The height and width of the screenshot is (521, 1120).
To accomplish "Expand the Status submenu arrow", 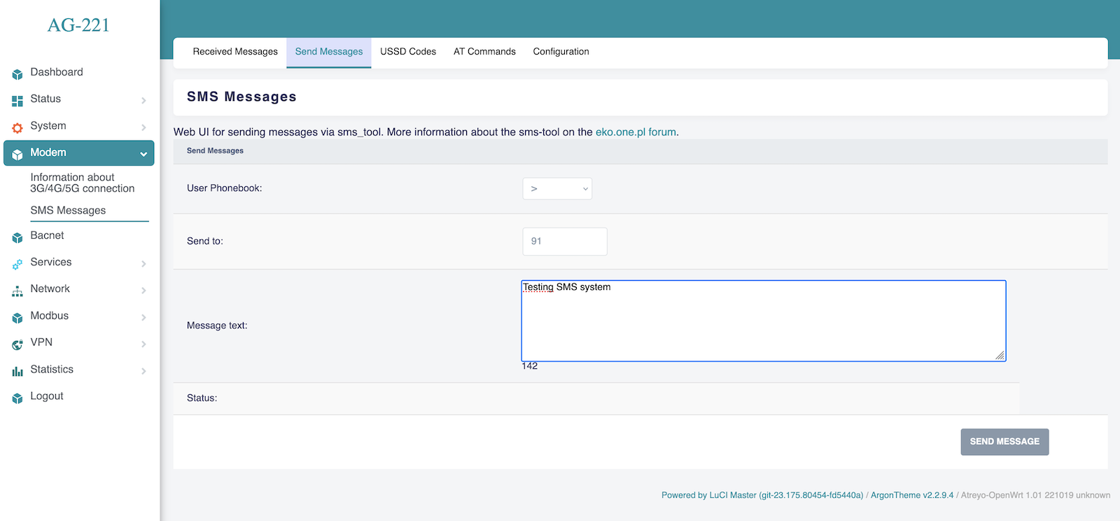I will (143, 100).
